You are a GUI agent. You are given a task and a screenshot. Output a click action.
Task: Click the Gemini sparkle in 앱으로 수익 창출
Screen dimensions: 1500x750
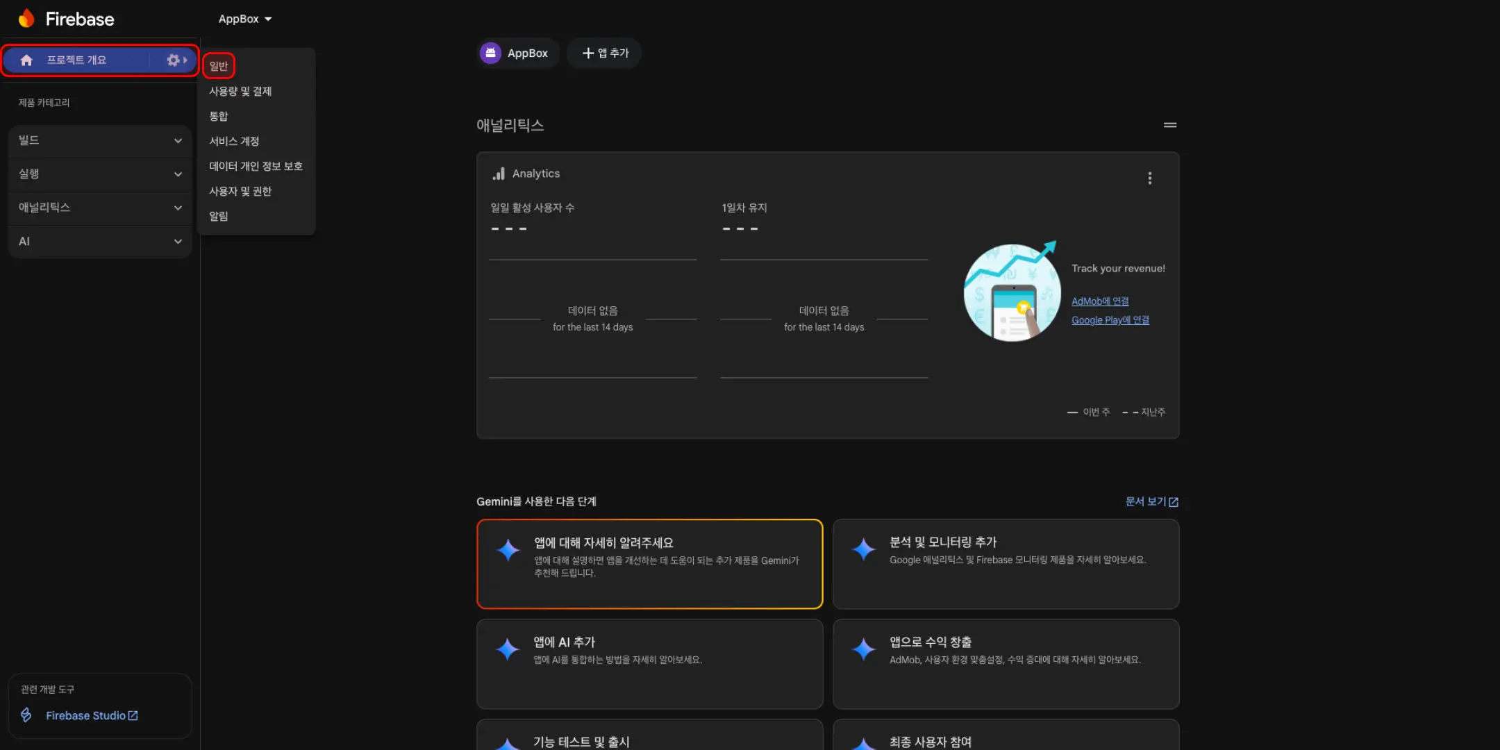(864, 649)
